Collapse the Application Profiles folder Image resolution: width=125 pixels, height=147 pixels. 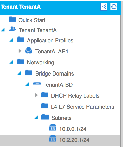(11, 40)
